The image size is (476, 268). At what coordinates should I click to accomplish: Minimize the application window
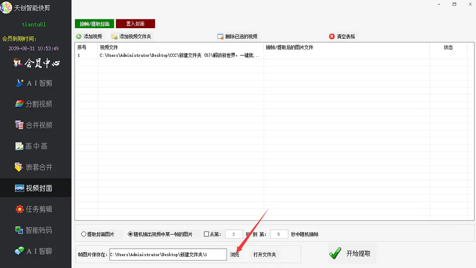tap(439, 4)
